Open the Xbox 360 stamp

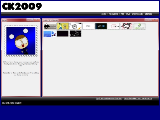(139, 26)
